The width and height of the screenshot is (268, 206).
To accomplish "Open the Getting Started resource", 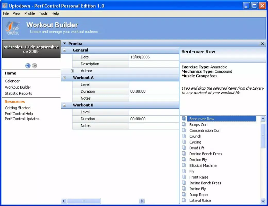I will pyautogui.click(x=18, y=108).
